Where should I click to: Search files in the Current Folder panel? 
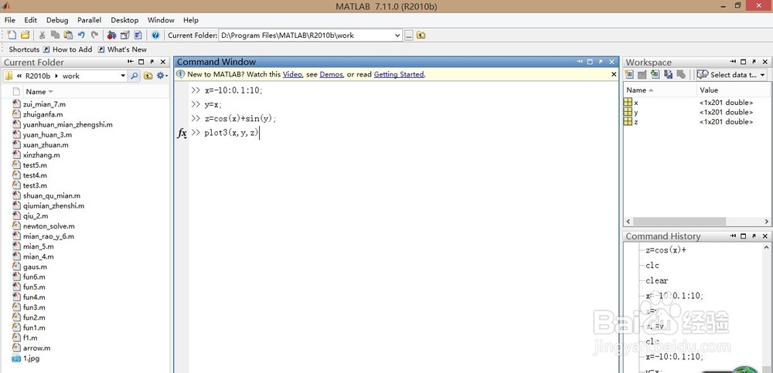134,76
